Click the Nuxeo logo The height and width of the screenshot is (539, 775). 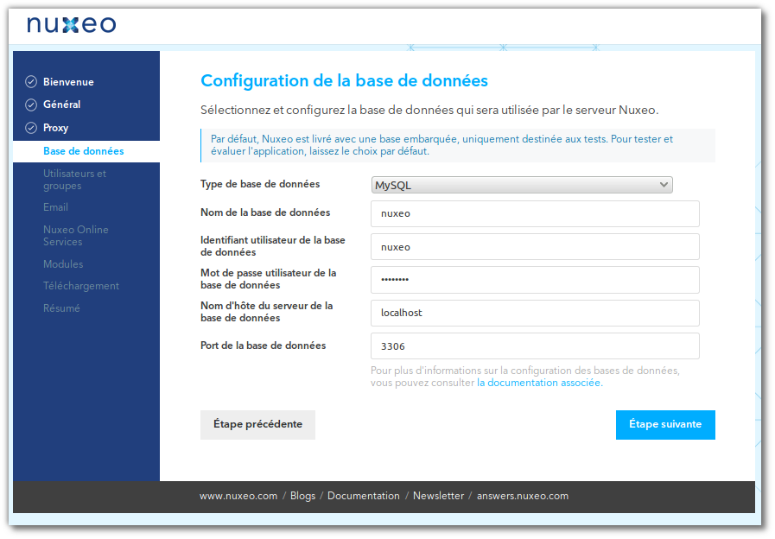71,24
